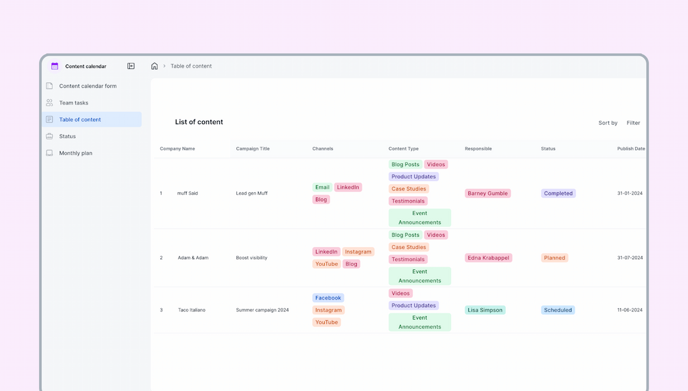The width and height of the screenshot is (688, 391).
Task: Click the Team tasks people icon
Action: coord(50,103)
